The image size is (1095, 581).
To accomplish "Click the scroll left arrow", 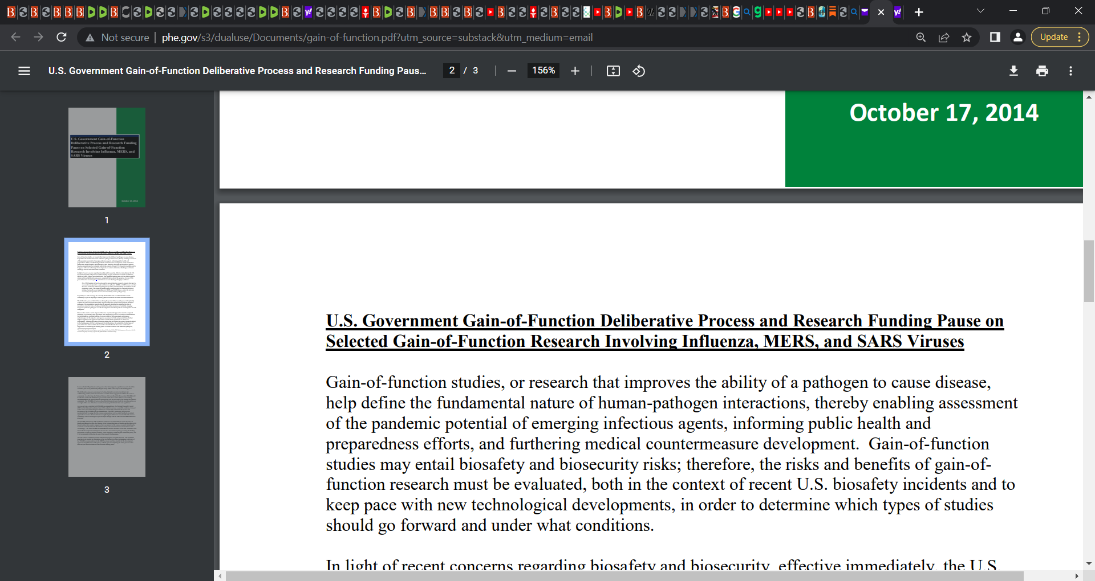I will coord(221,576).
